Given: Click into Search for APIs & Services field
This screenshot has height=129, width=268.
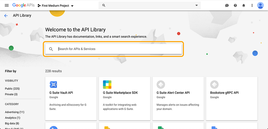Looking at the screenshot, I should pos(113,49).
